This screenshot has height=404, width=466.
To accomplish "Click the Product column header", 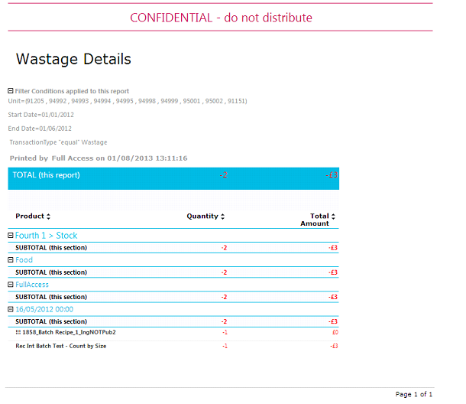I will click(x=30, y=217).
